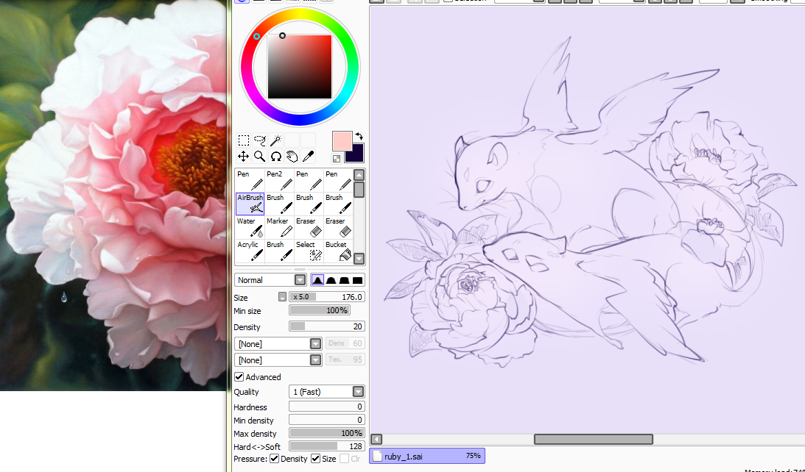The height and width of the screenshot is (472, 805).
Task: Click the tool tray vertical scrollbar thumb
Action: coord(359,190)
